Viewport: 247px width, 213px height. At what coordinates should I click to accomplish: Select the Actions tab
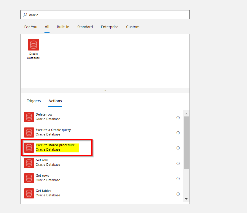55,101
